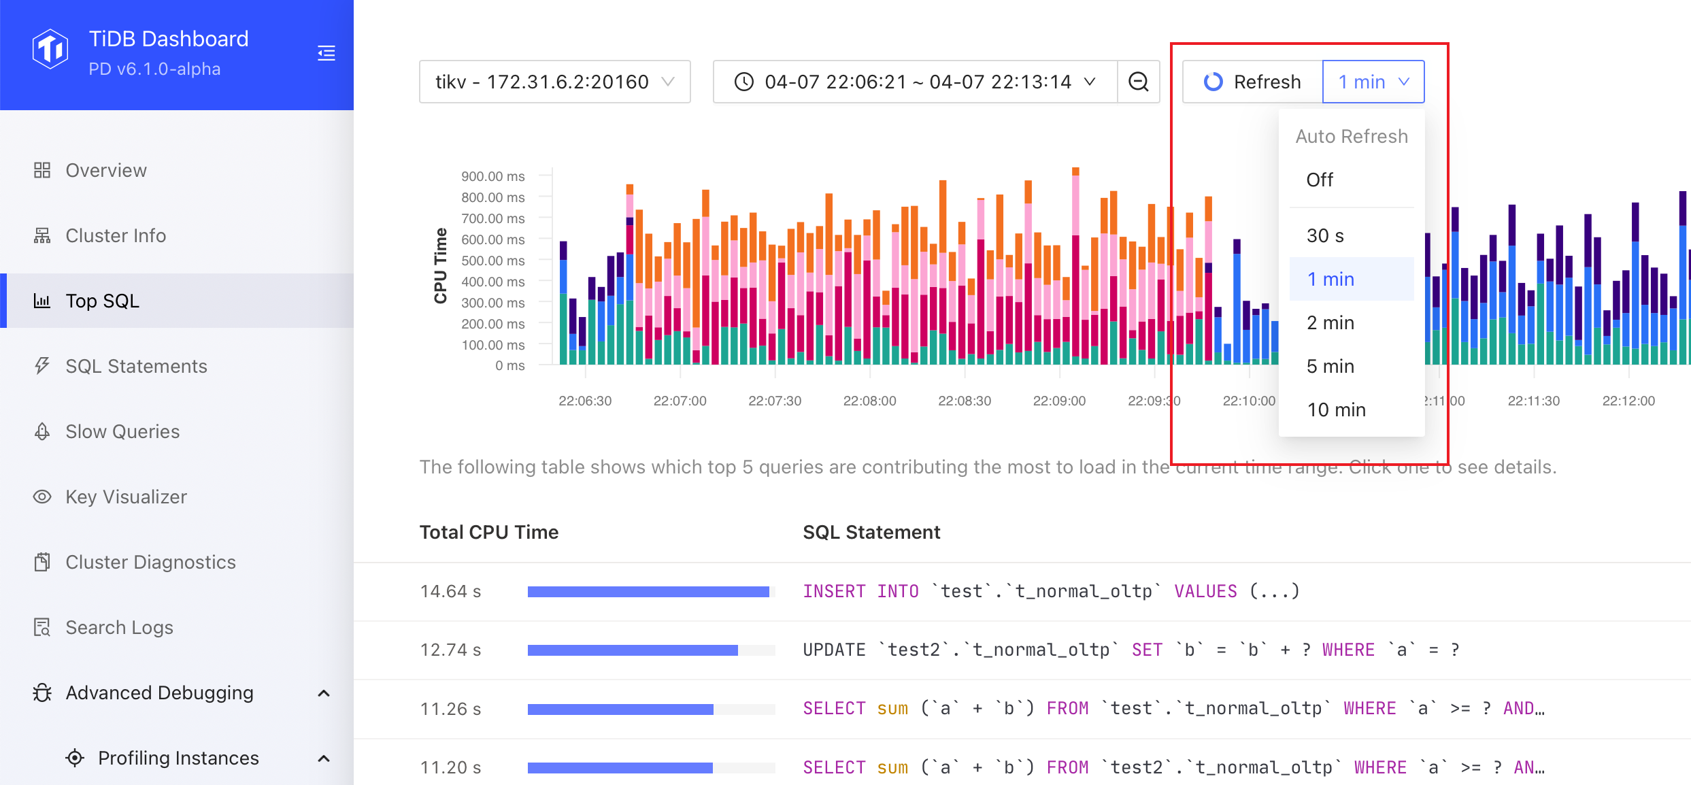1691x785 pixels.
Task: Select 30 s auto refresh interval
Action: [1325, 235]
